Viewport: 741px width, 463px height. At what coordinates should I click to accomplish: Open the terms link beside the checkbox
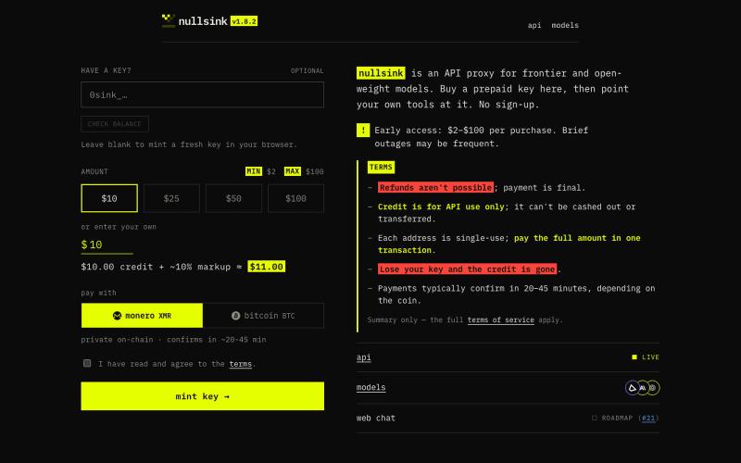tap(241, 364)
